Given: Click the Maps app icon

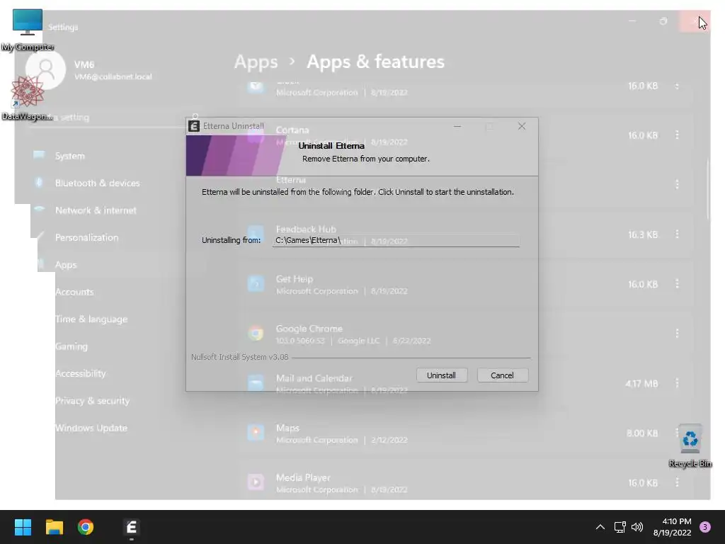Looking at the screenshot, I should click(x=256, y=433).
